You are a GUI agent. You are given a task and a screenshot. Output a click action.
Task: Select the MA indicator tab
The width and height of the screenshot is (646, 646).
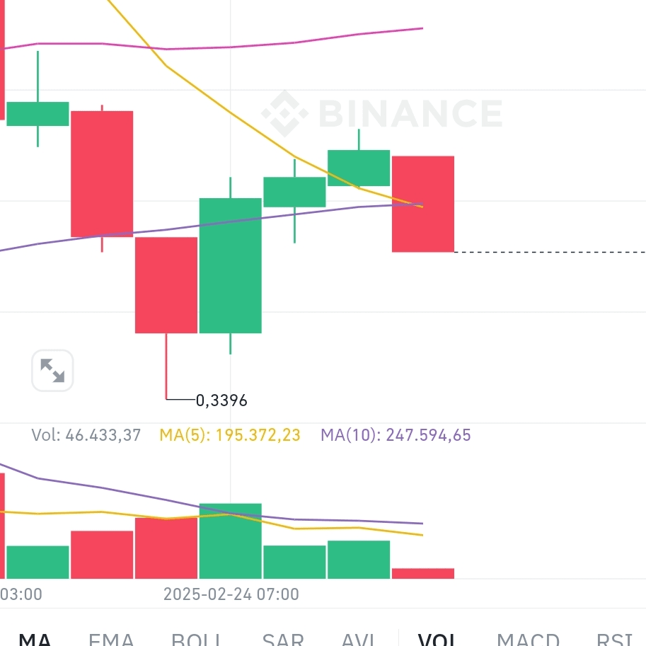tap(35, 639)
